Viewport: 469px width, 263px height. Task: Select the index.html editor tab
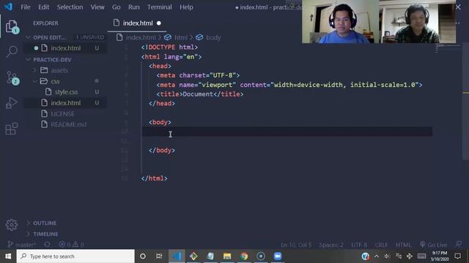point(137,23)
